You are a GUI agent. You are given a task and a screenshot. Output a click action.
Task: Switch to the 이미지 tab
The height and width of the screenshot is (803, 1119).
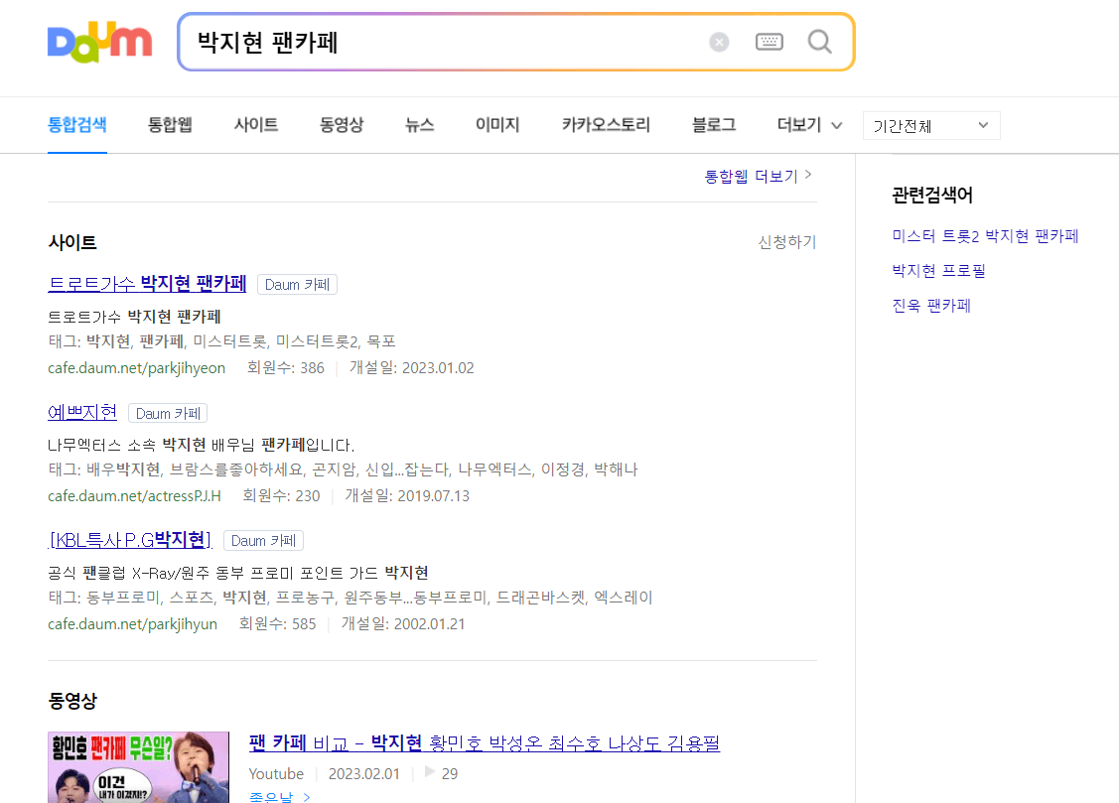[x=497, y=125]
